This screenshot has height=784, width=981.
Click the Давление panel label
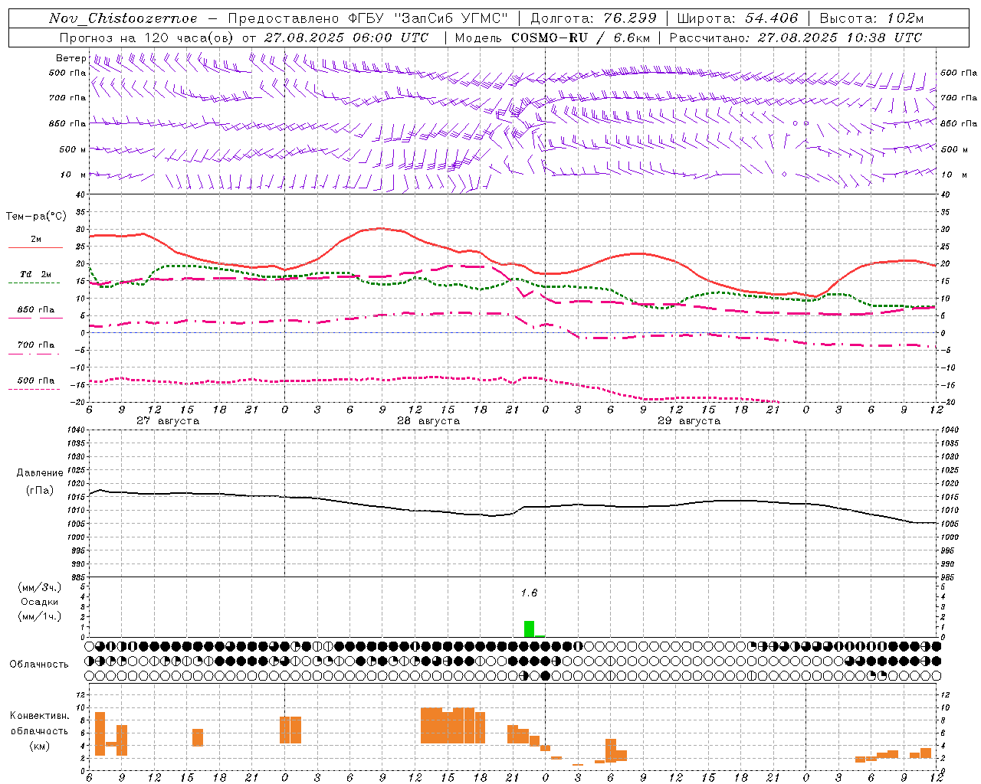(x=40, y=473)
